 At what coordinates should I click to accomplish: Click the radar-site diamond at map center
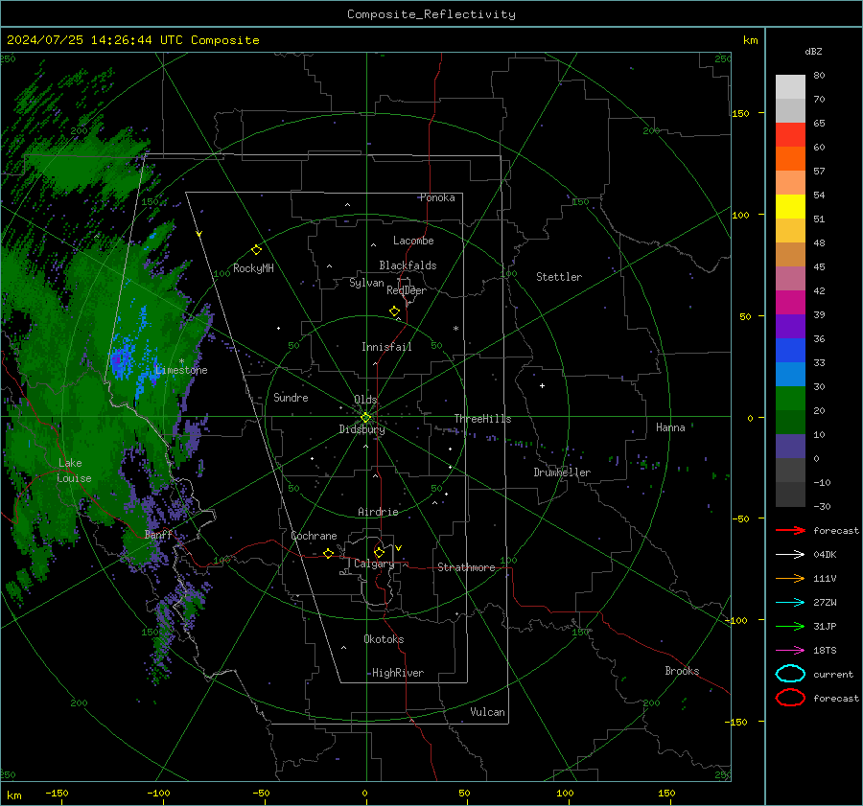tap(365, 418)
